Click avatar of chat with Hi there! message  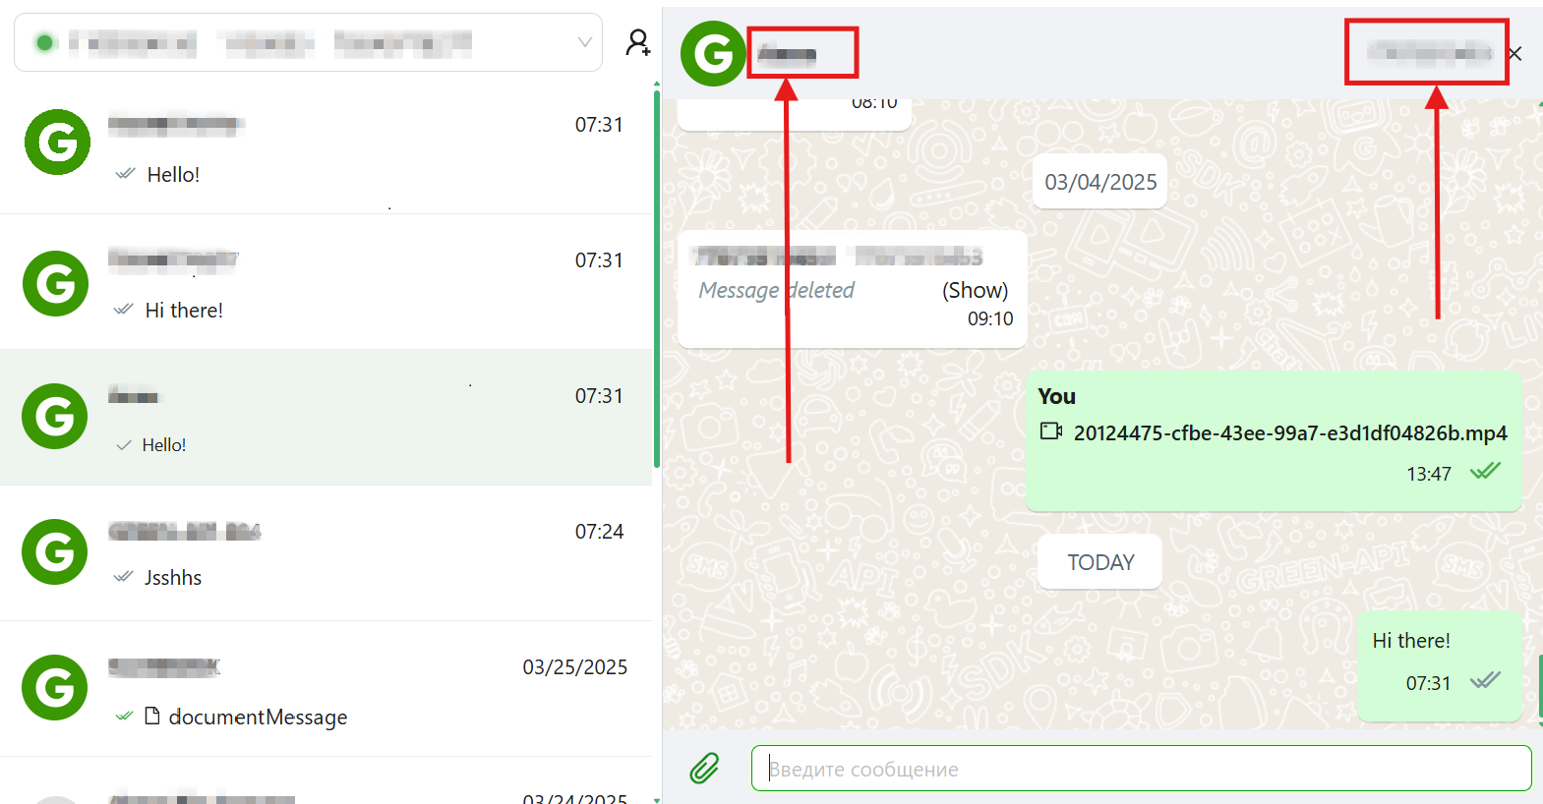[x=55, y=283]
